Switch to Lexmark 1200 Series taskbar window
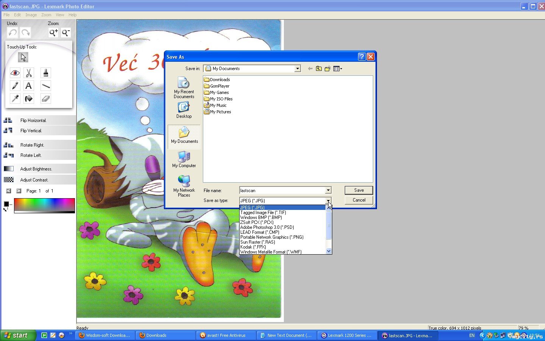The width and height of the screenshot is (545, 341). 347,335
